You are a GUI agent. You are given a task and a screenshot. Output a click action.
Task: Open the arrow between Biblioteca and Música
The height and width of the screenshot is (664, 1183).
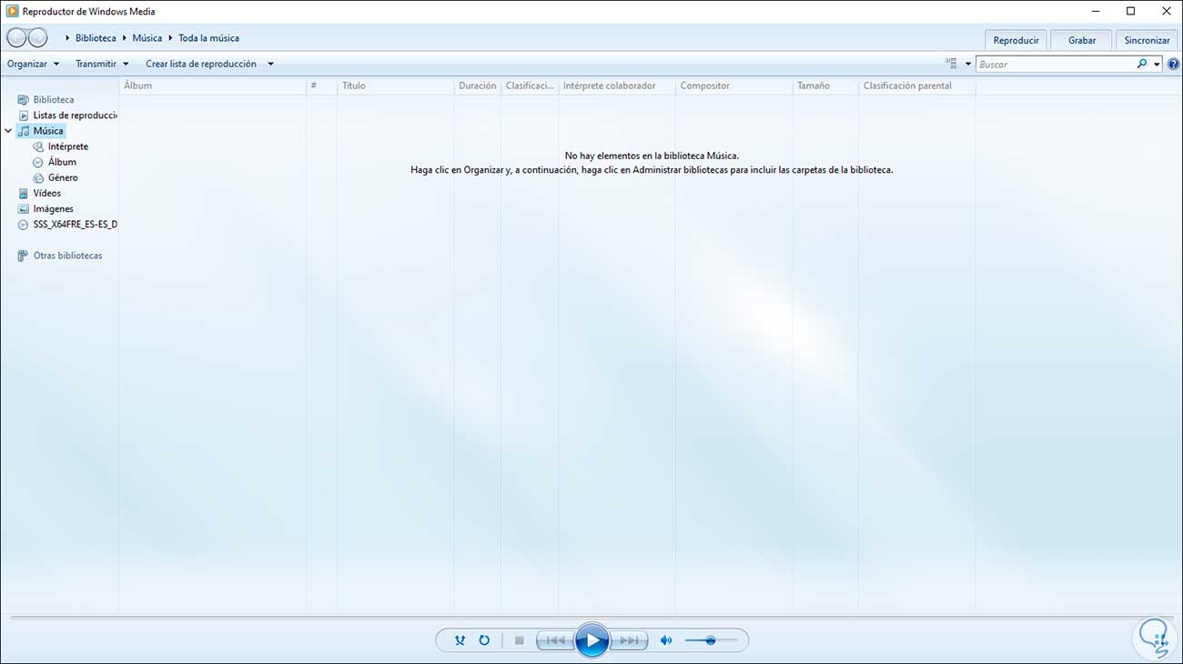[x=125, y=38]
